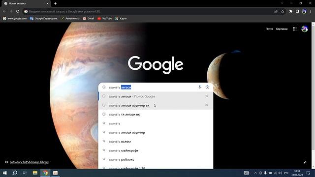The height and width of the screenshot is (177, 315).
Task: Open the Extensions puzzle icon
Action: click(x=291, y=11)
